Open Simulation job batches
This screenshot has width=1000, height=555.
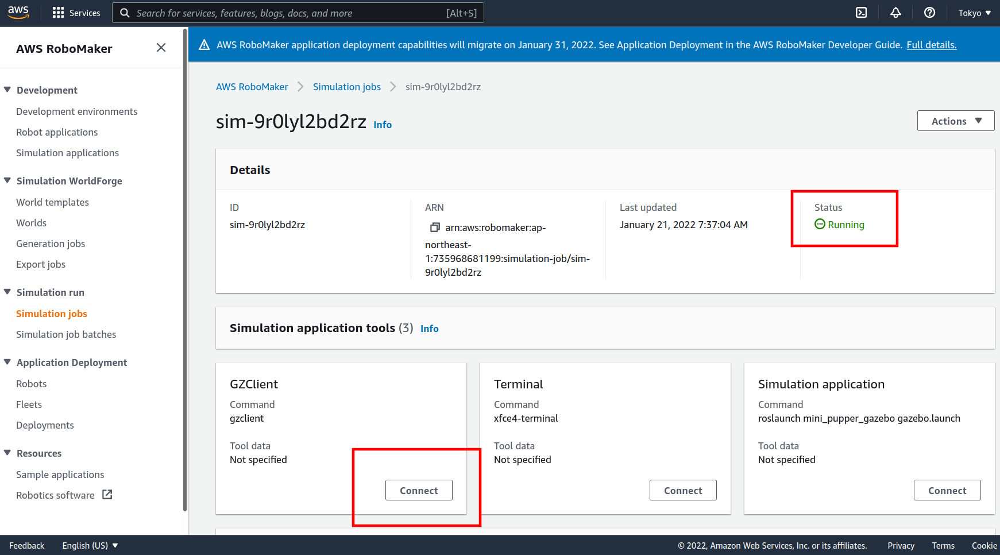(66, 334)
